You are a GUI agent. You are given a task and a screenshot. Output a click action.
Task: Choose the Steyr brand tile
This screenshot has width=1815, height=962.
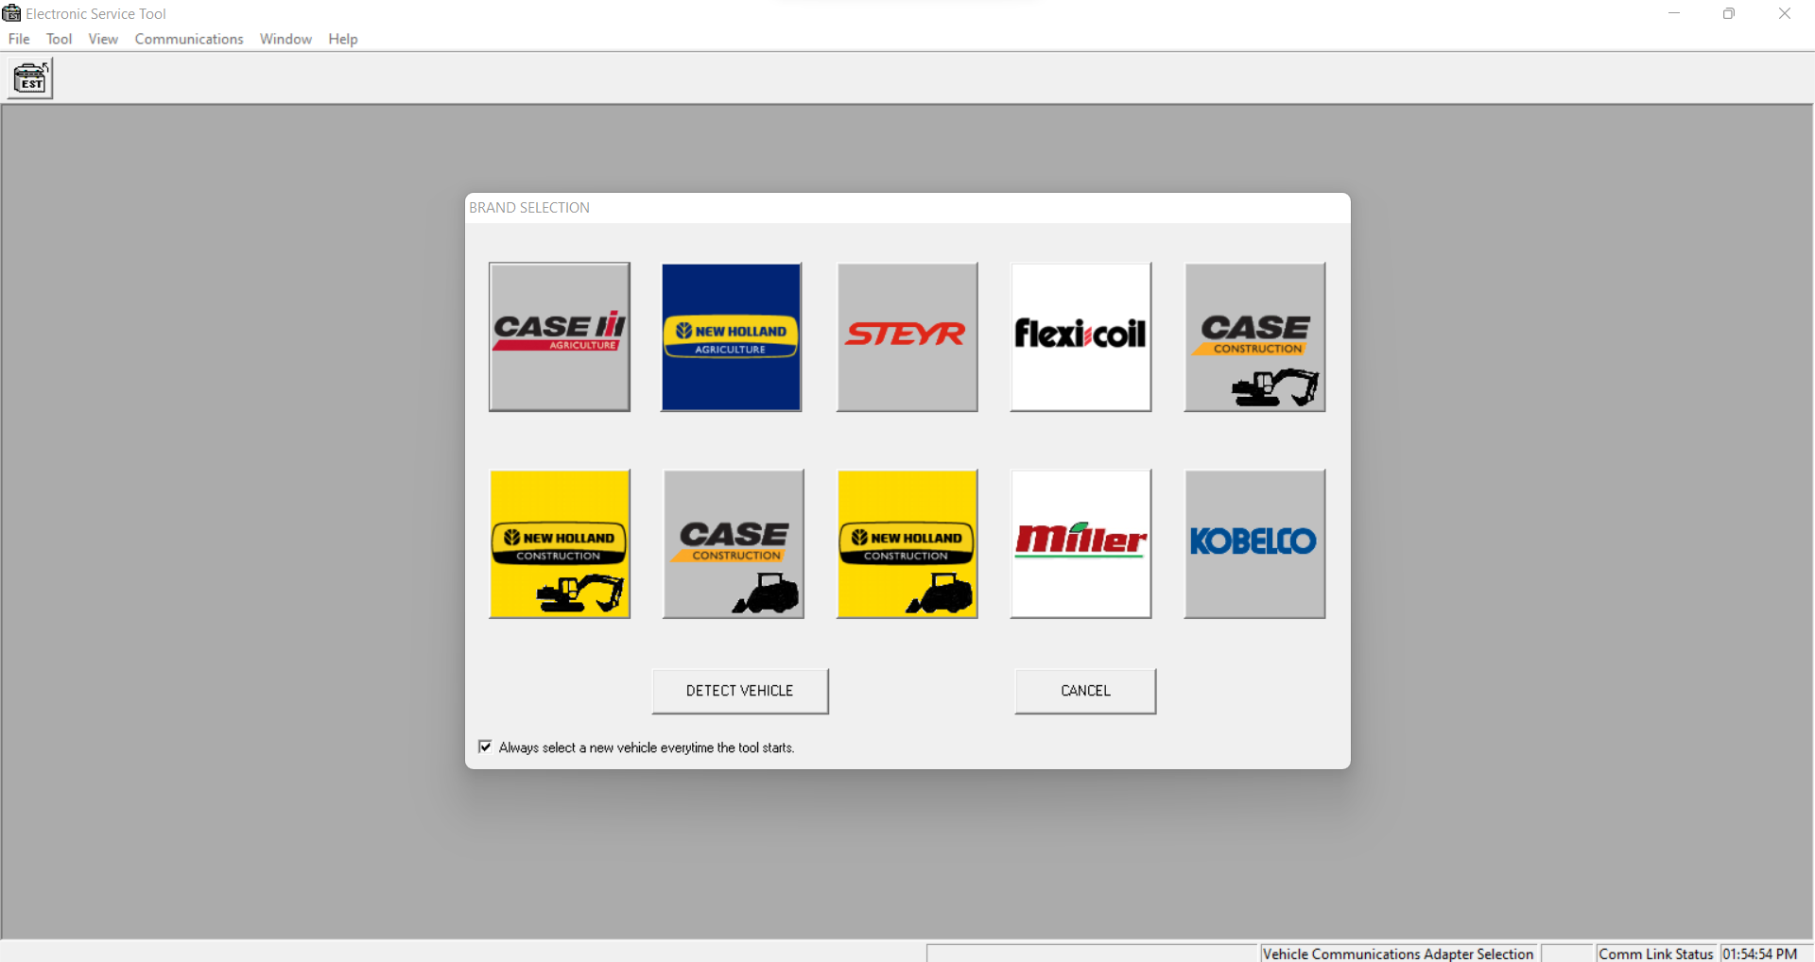click(907, 336)
